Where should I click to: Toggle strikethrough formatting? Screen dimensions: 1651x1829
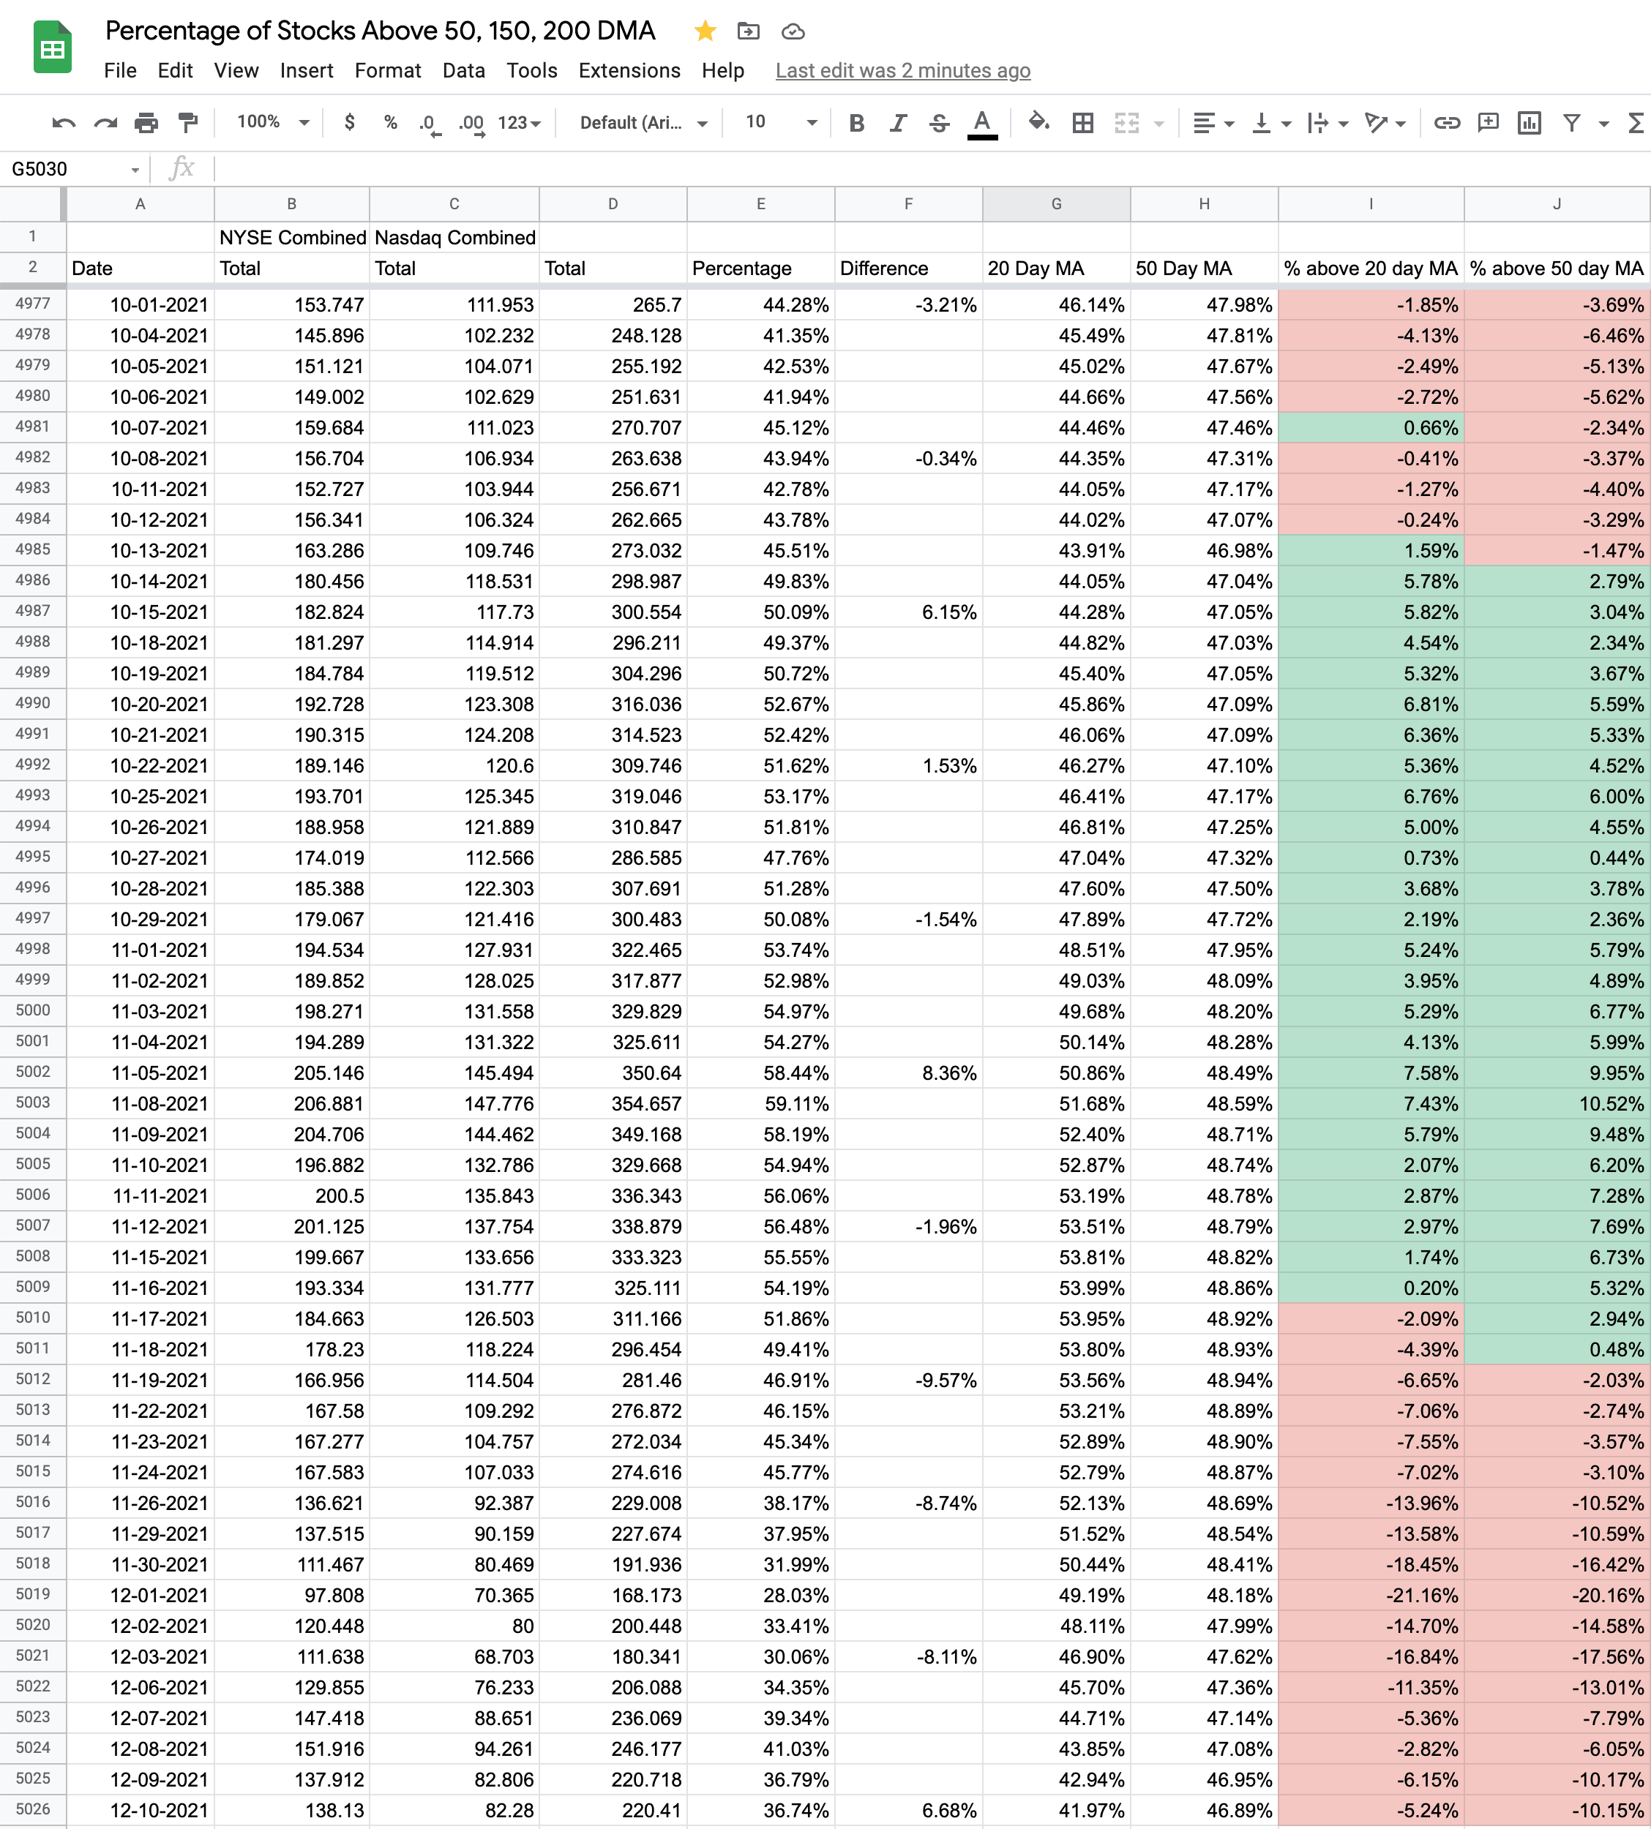point(940,122)
